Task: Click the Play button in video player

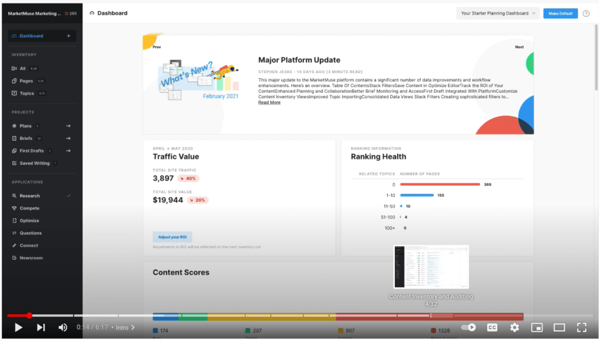Action: (18, 327)
